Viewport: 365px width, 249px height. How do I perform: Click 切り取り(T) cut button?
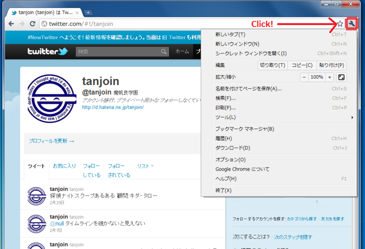pos(272,65)
